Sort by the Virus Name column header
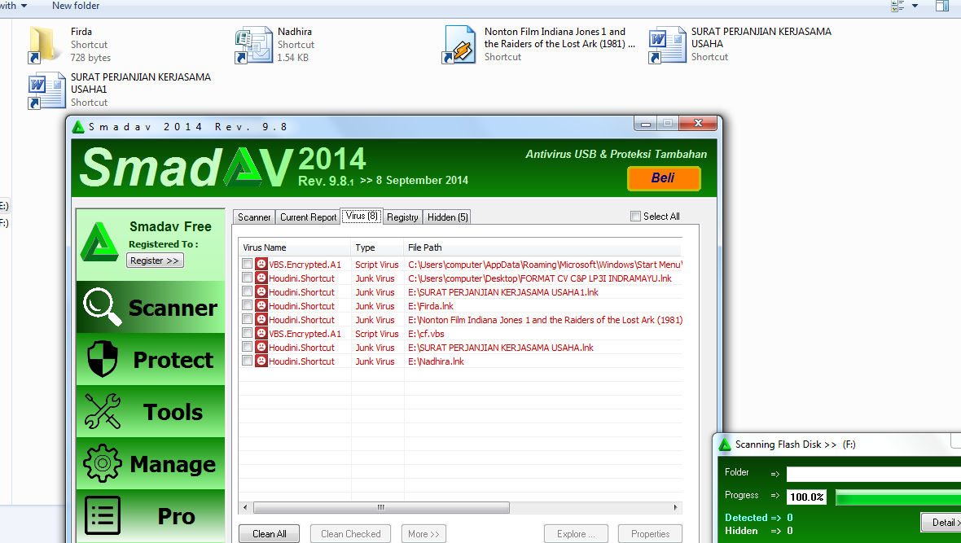The image size is (961, 543). pos(294,247)
